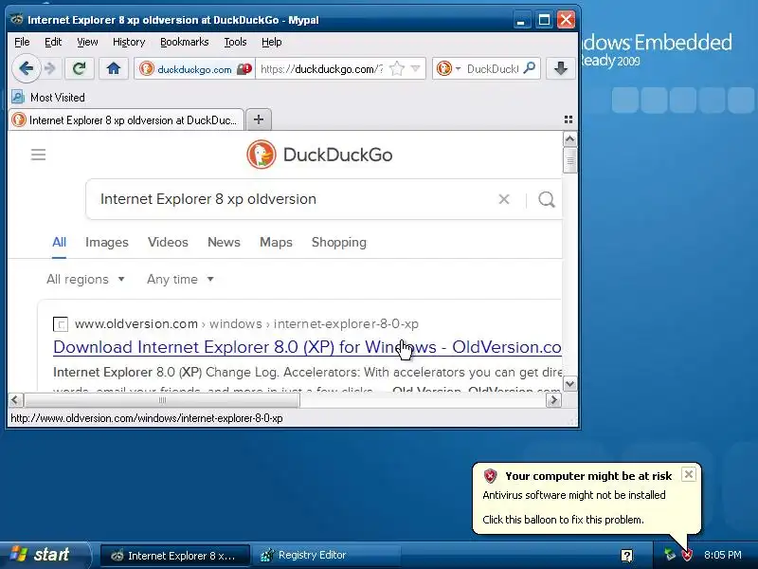Switch to the Images results tab
Image resolution: width=758 pixels, height=569 pixels.
(x=107, y=243)
